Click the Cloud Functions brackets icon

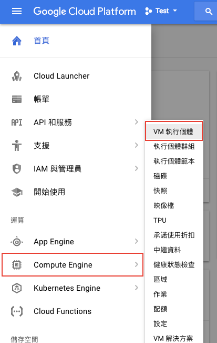coord(17,311)
